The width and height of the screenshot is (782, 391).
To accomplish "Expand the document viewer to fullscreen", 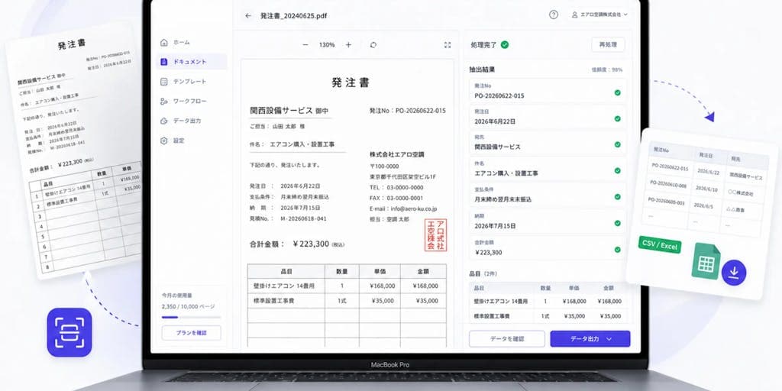I will (x=448, y=45).
